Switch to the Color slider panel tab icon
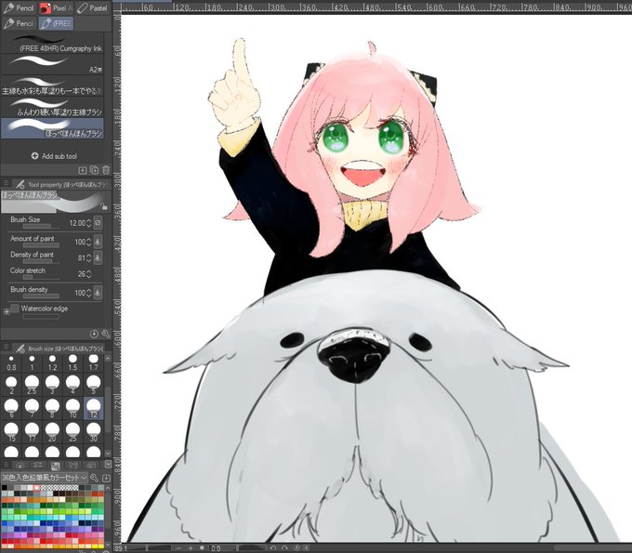 37,466
